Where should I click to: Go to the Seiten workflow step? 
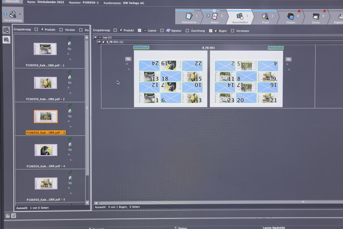click(215, 17)
